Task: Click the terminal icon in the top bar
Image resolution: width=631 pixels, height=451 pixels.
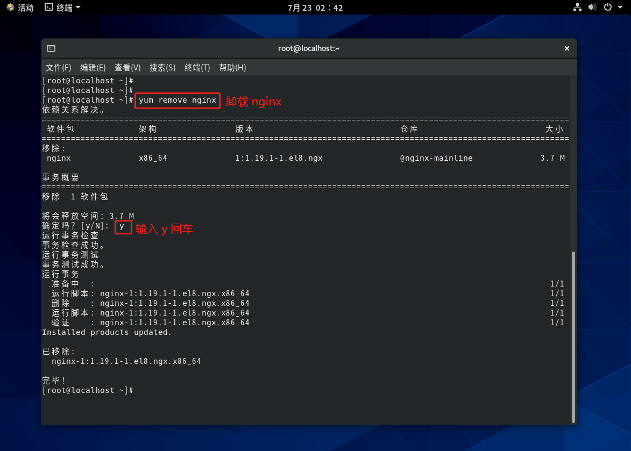Action: [x=49, y=8]
